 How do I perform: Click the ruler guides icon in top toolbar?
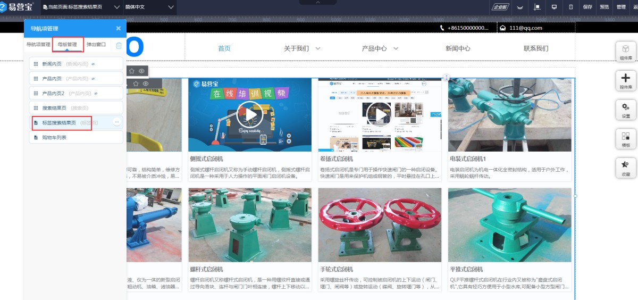click(537, 7)
